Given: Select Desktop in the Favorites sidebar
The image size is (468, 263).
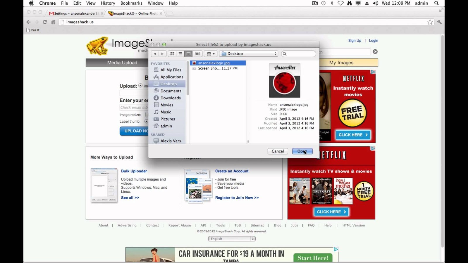Looking at the screenshot, I should click(167, 84).
